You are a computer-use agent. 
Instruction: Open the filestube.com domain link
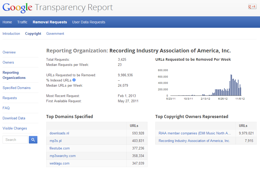pos(59,148)
